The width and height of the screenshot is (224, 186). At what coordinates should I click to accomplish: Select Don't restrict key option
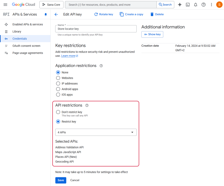pyautogui.click(x=58, y=112)
